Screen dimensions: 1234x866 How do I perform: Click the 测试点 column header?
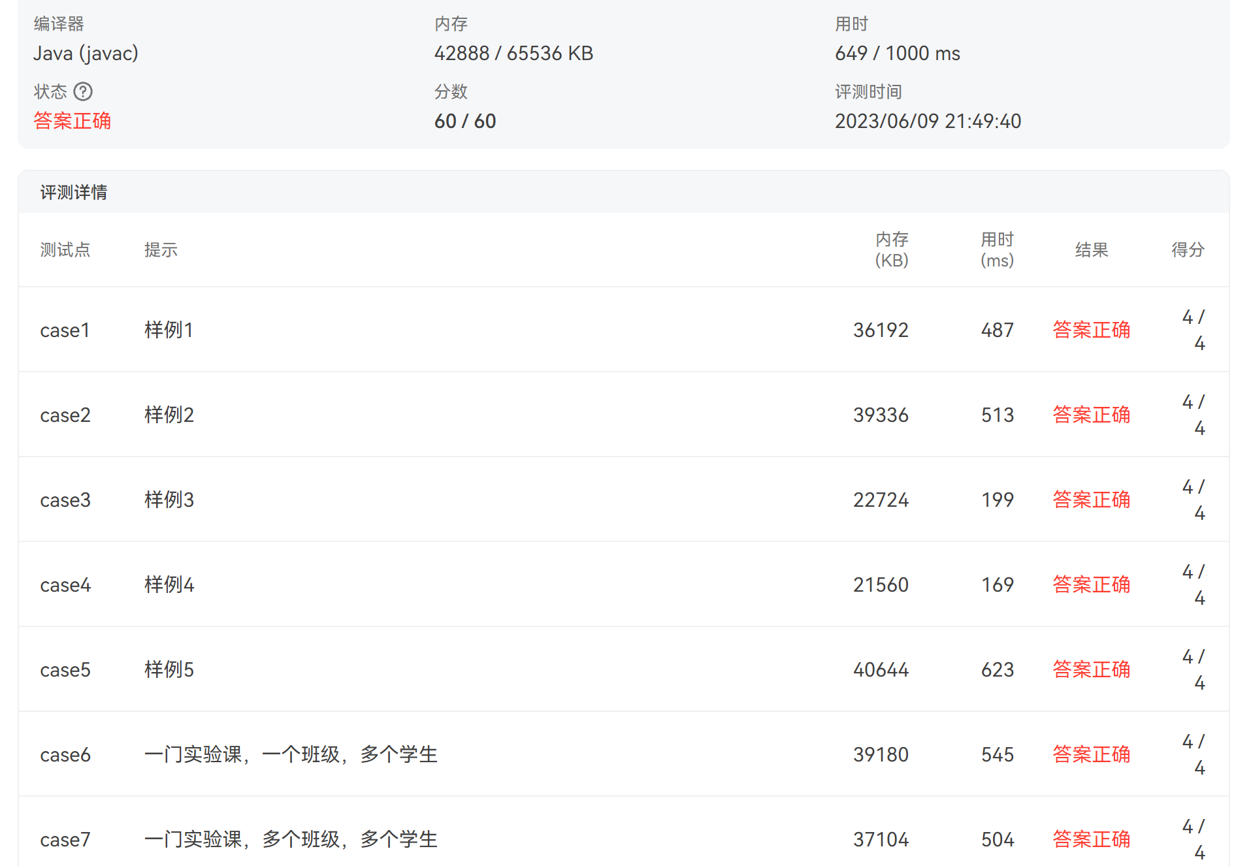point(65,249)
